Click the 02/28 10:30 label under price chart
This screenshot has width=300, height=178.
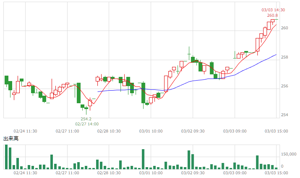109,131
